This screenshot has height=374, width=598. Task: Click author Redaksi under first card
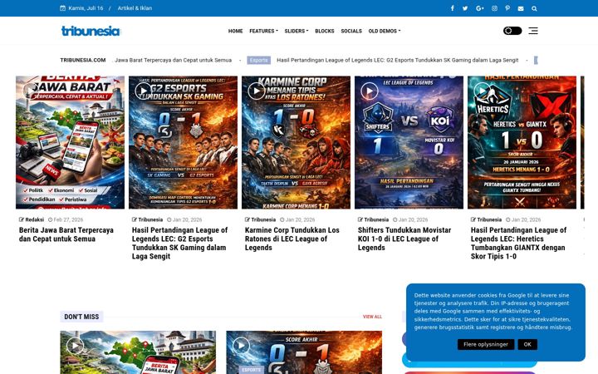tap(34, 219)
